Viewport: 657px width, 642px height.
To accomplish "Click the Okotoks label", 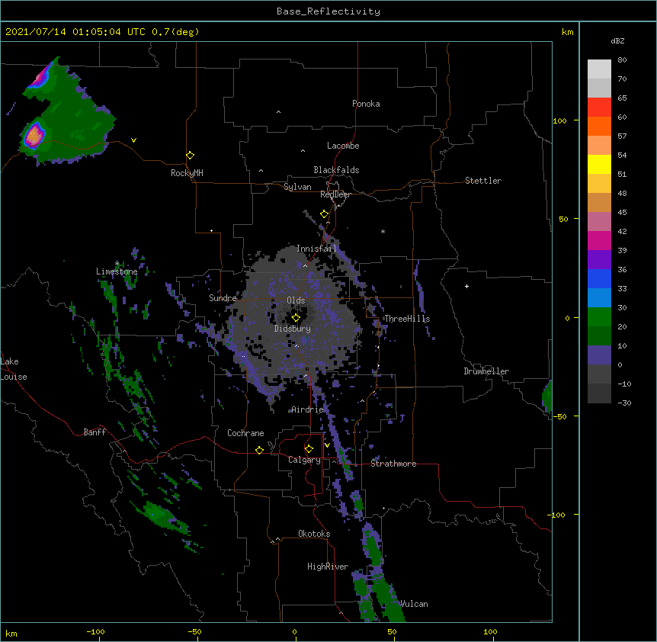I will (314, 534).
